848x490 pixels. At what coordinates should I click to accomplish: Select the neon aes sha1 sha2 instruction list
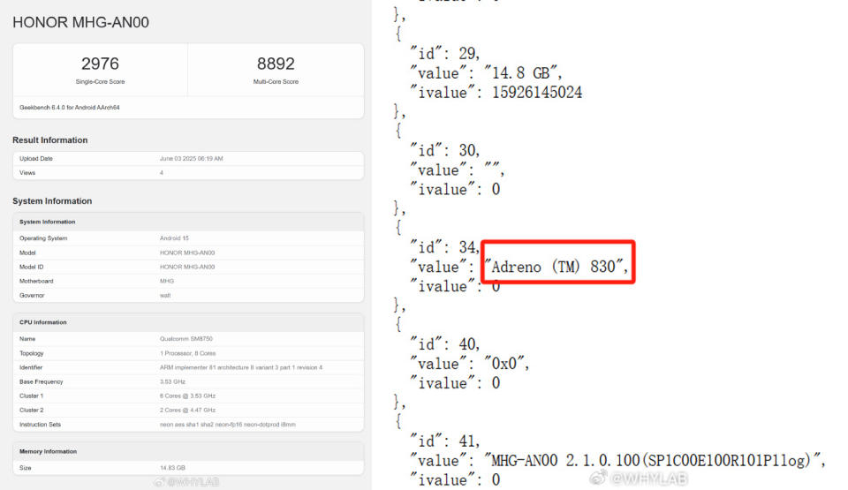click(228, 425)
